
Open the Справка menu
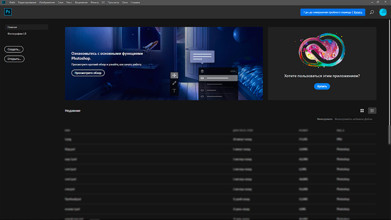[x=135, y=2]
